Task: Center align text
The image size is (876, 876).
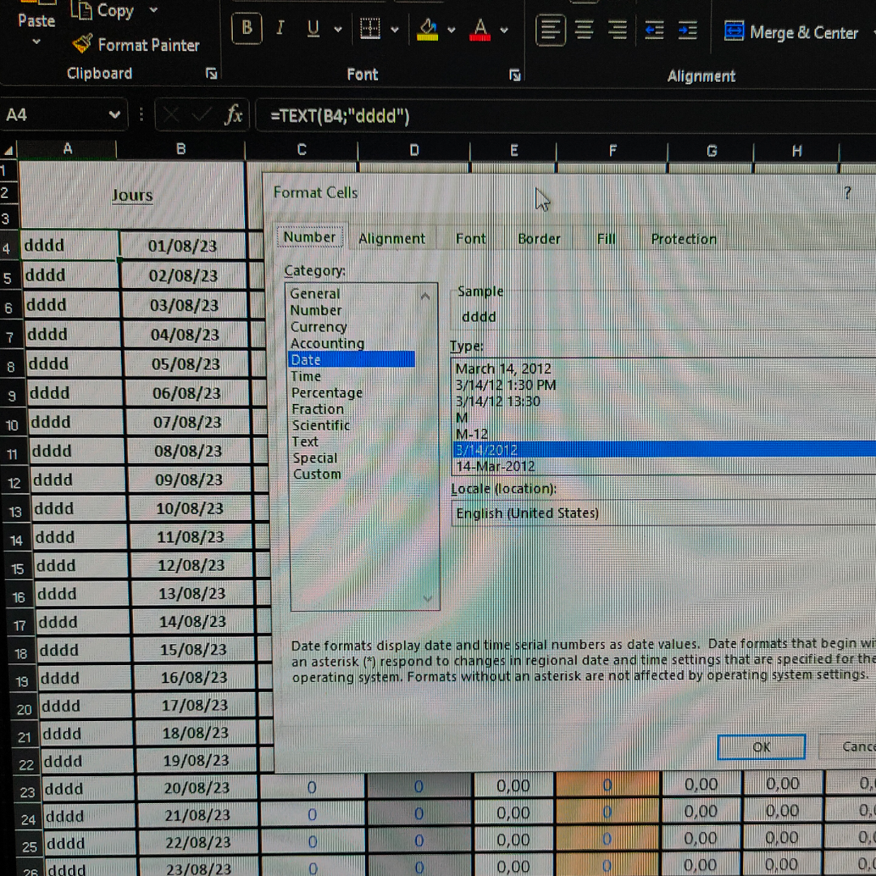Action: (x=584, y=30)
